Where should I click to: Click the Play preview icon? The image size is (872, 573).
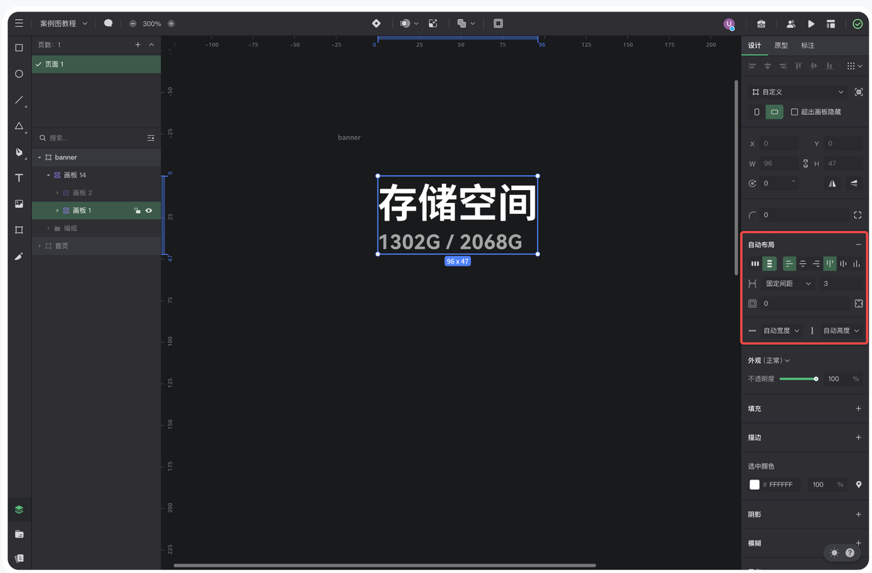click(811, 24)
